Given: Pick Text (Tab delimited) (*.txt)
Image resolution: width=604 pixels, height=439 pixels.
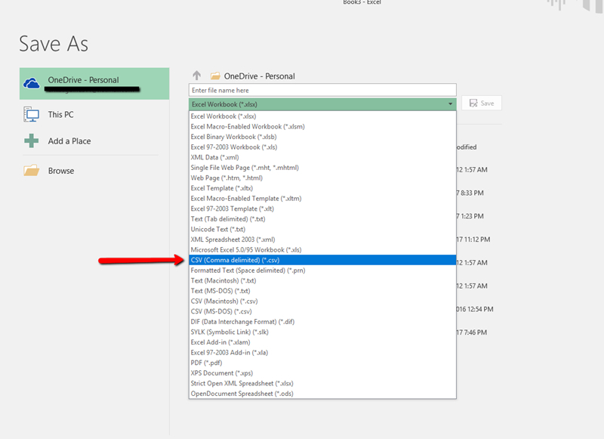Looking at the screenshot, I should [x=322, y=219].
